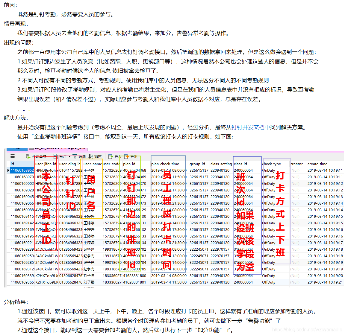
Task: Click the hamburger menu icon in the table toolbar
Action: click(13, 156)
